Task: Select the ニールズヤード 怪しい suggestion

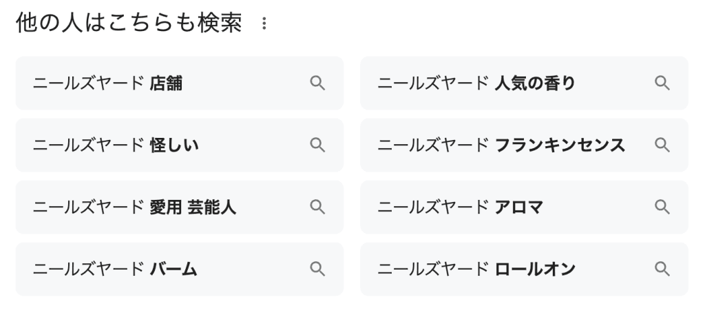Action: tap(138, 145)
